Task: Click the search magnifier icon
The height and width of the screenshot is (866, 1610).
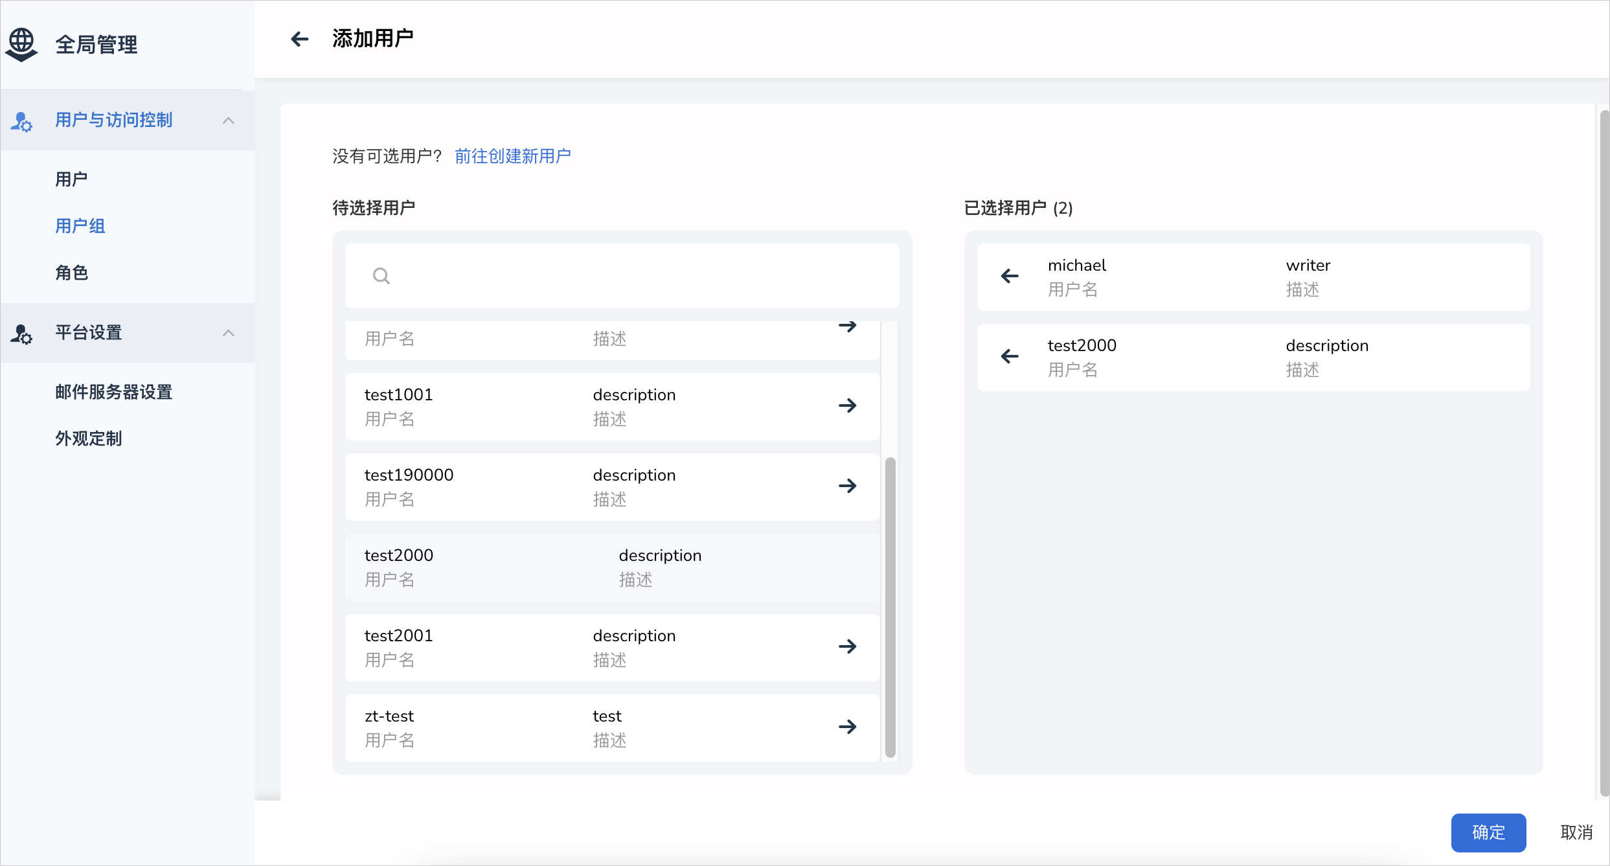Action: tap(381, 276)
